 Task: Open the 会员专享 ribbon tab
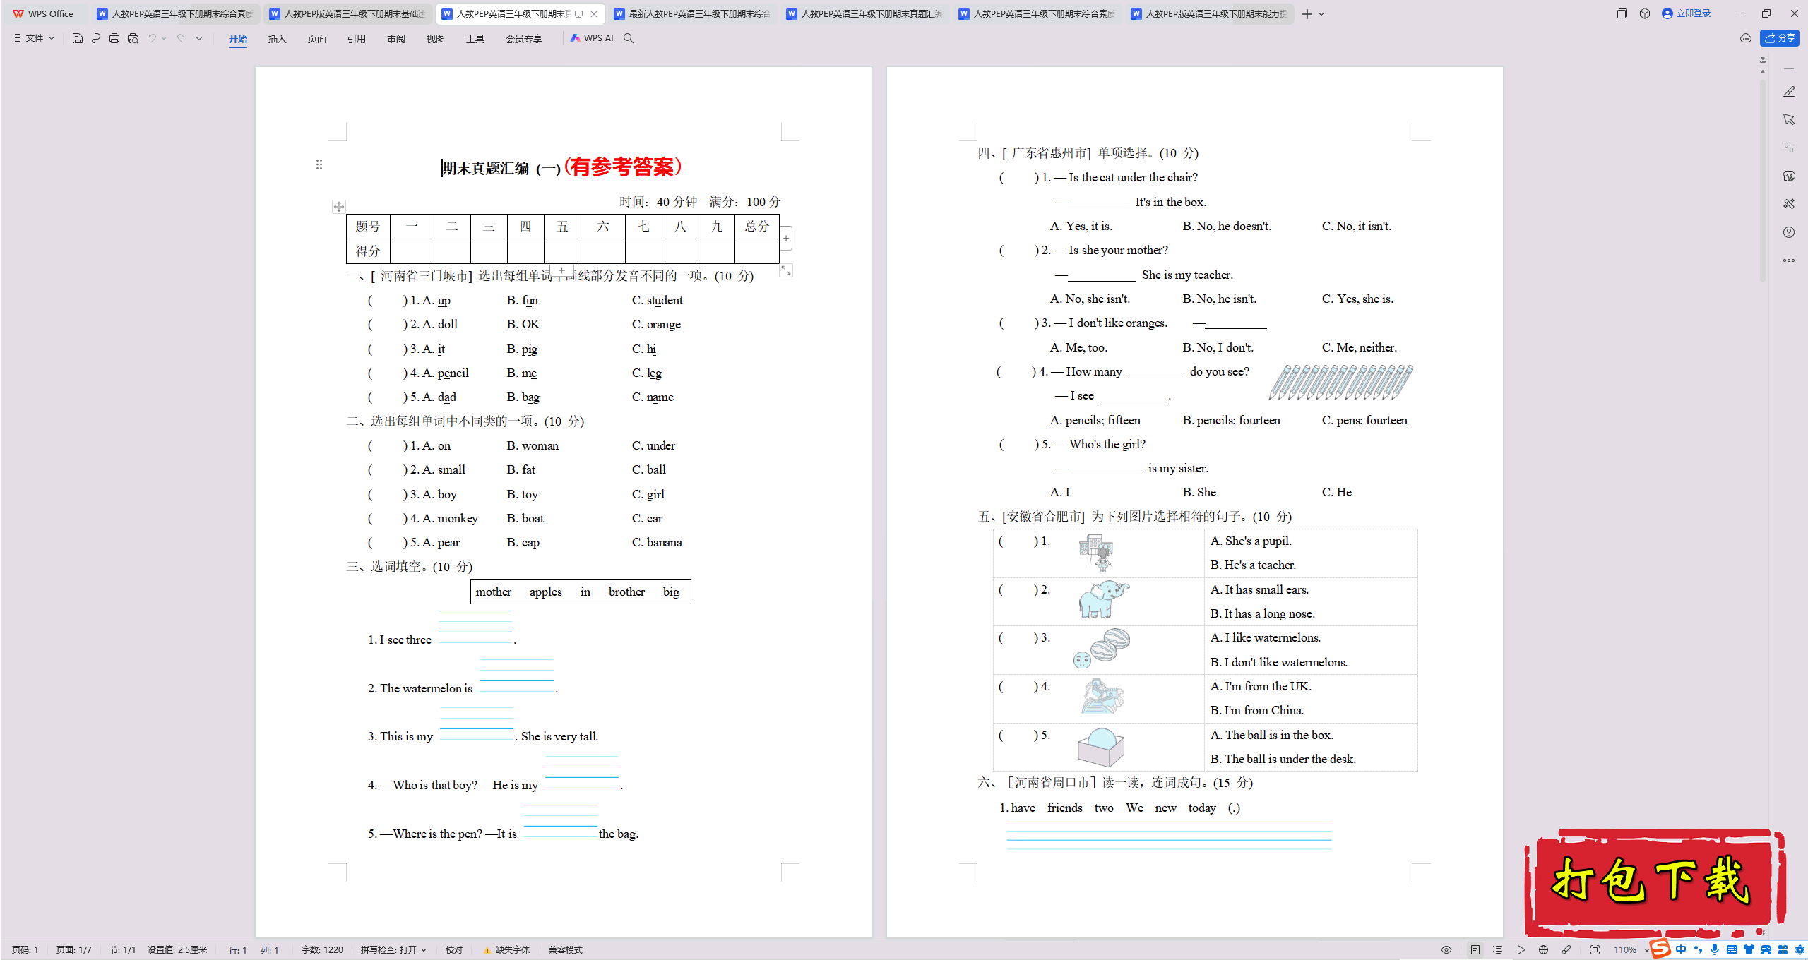524,39
